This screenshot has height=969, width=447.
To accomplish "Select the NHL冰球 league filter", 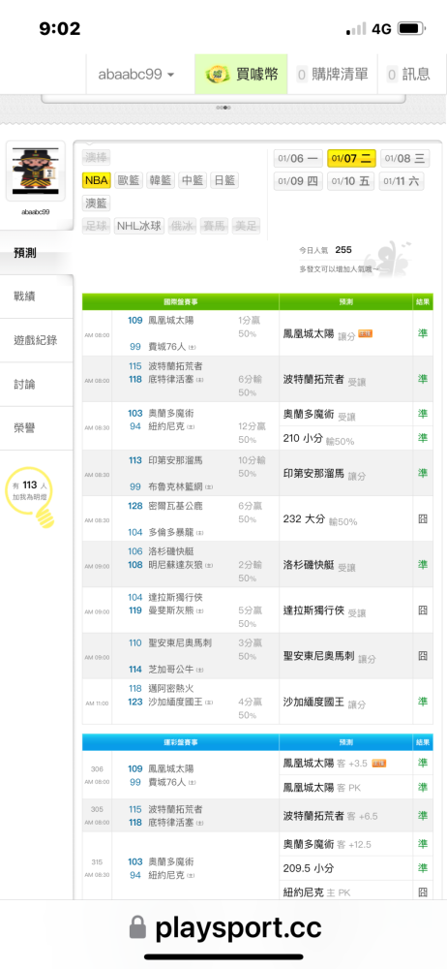I will 139,226.
